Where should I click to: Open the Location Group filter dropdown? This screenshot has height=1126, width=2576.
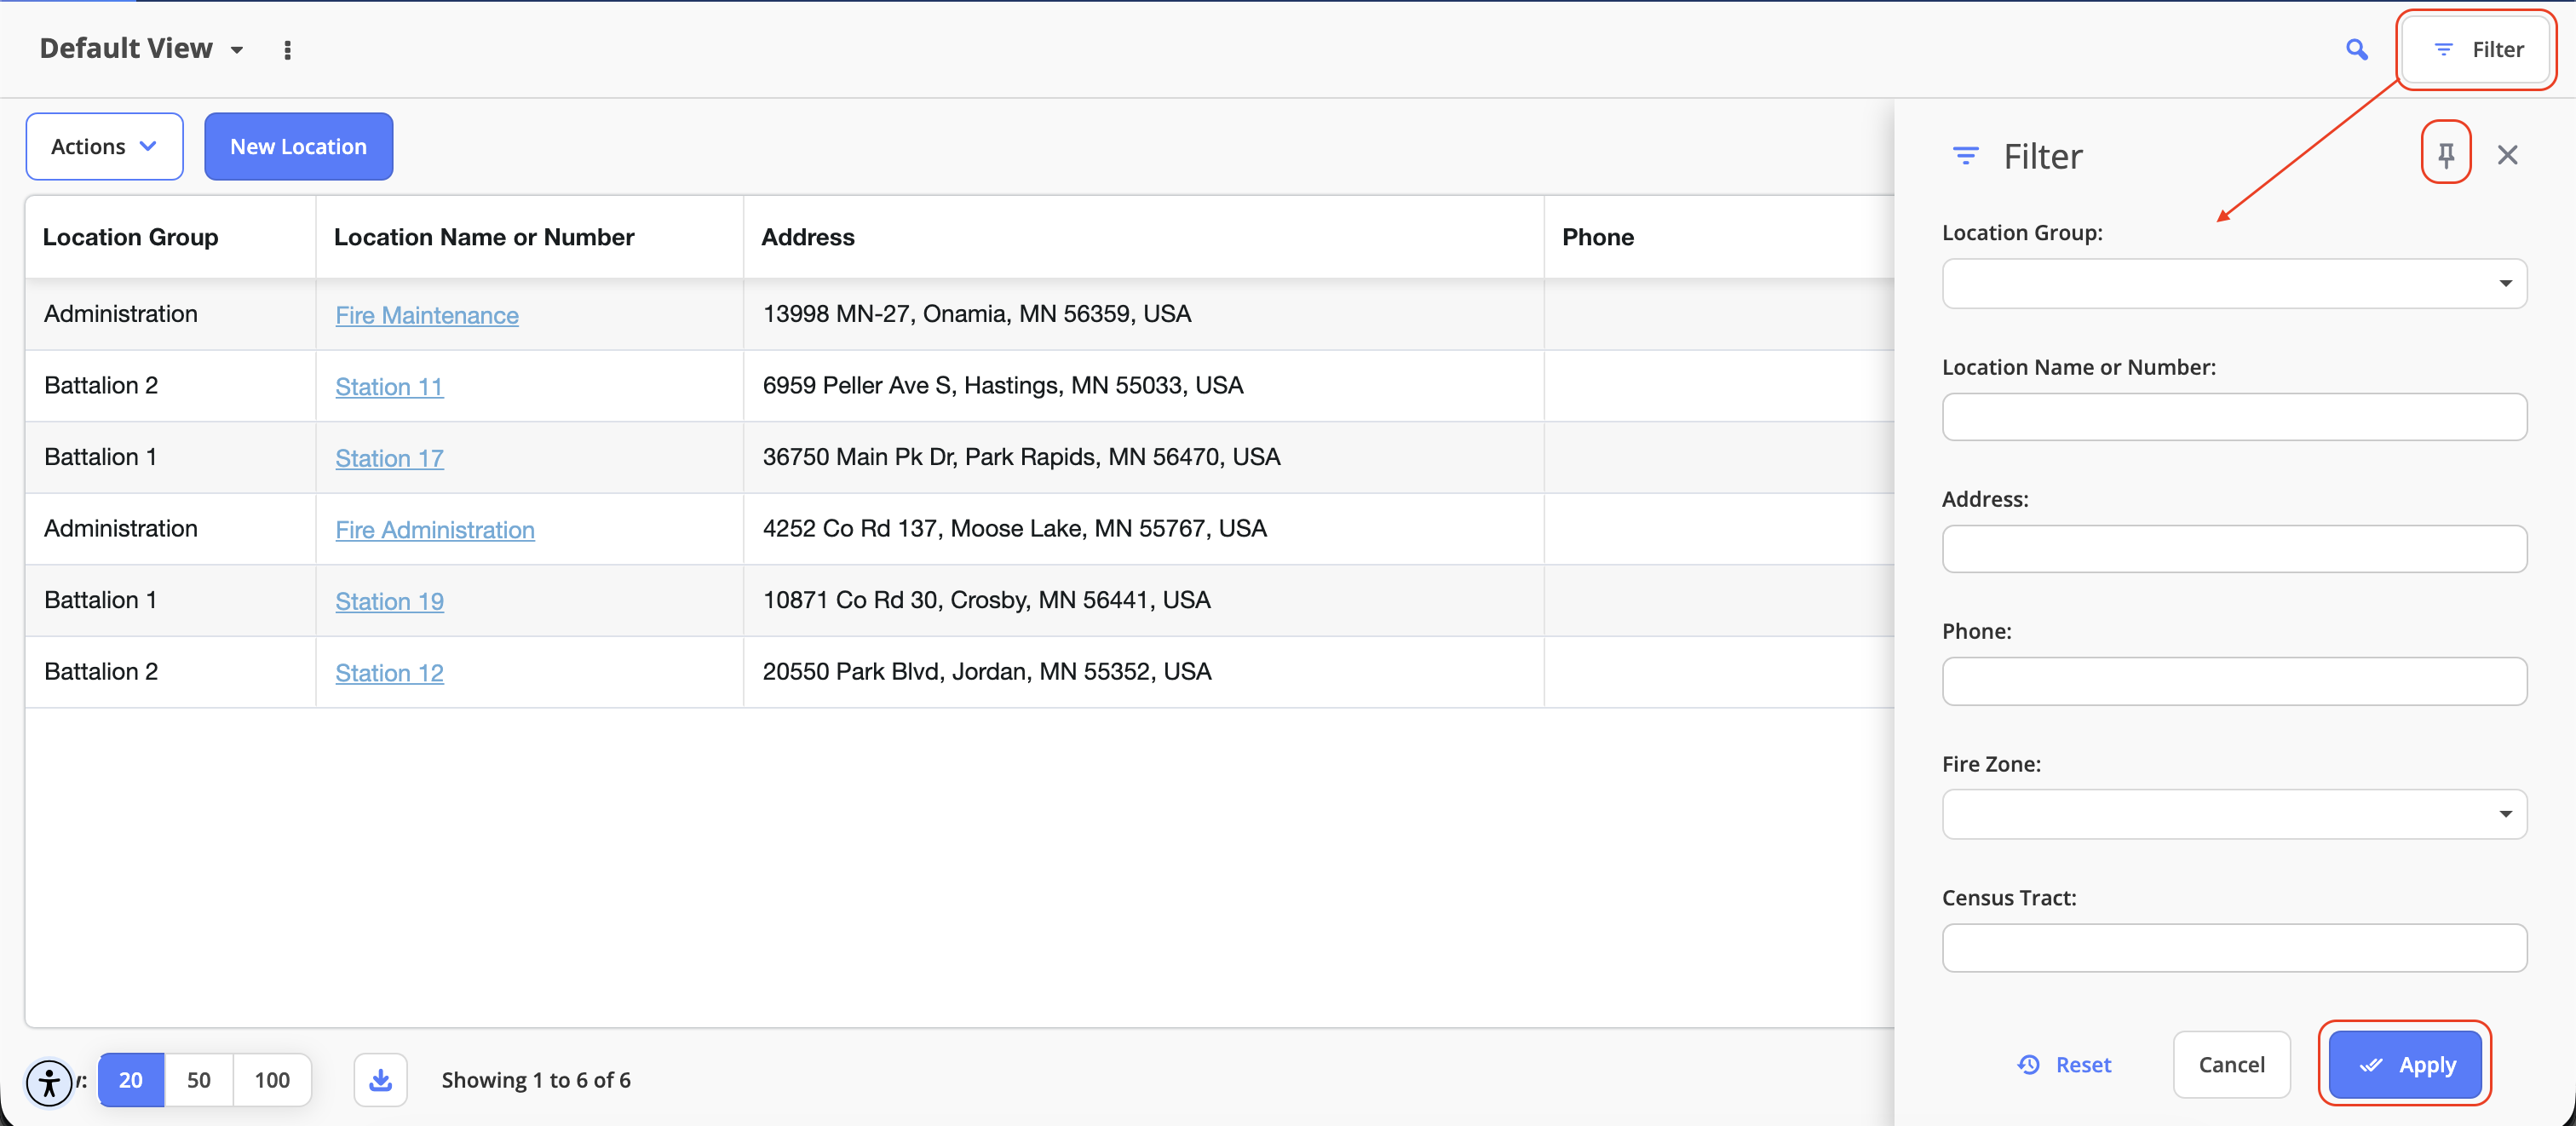click(x=2234, y=284)
